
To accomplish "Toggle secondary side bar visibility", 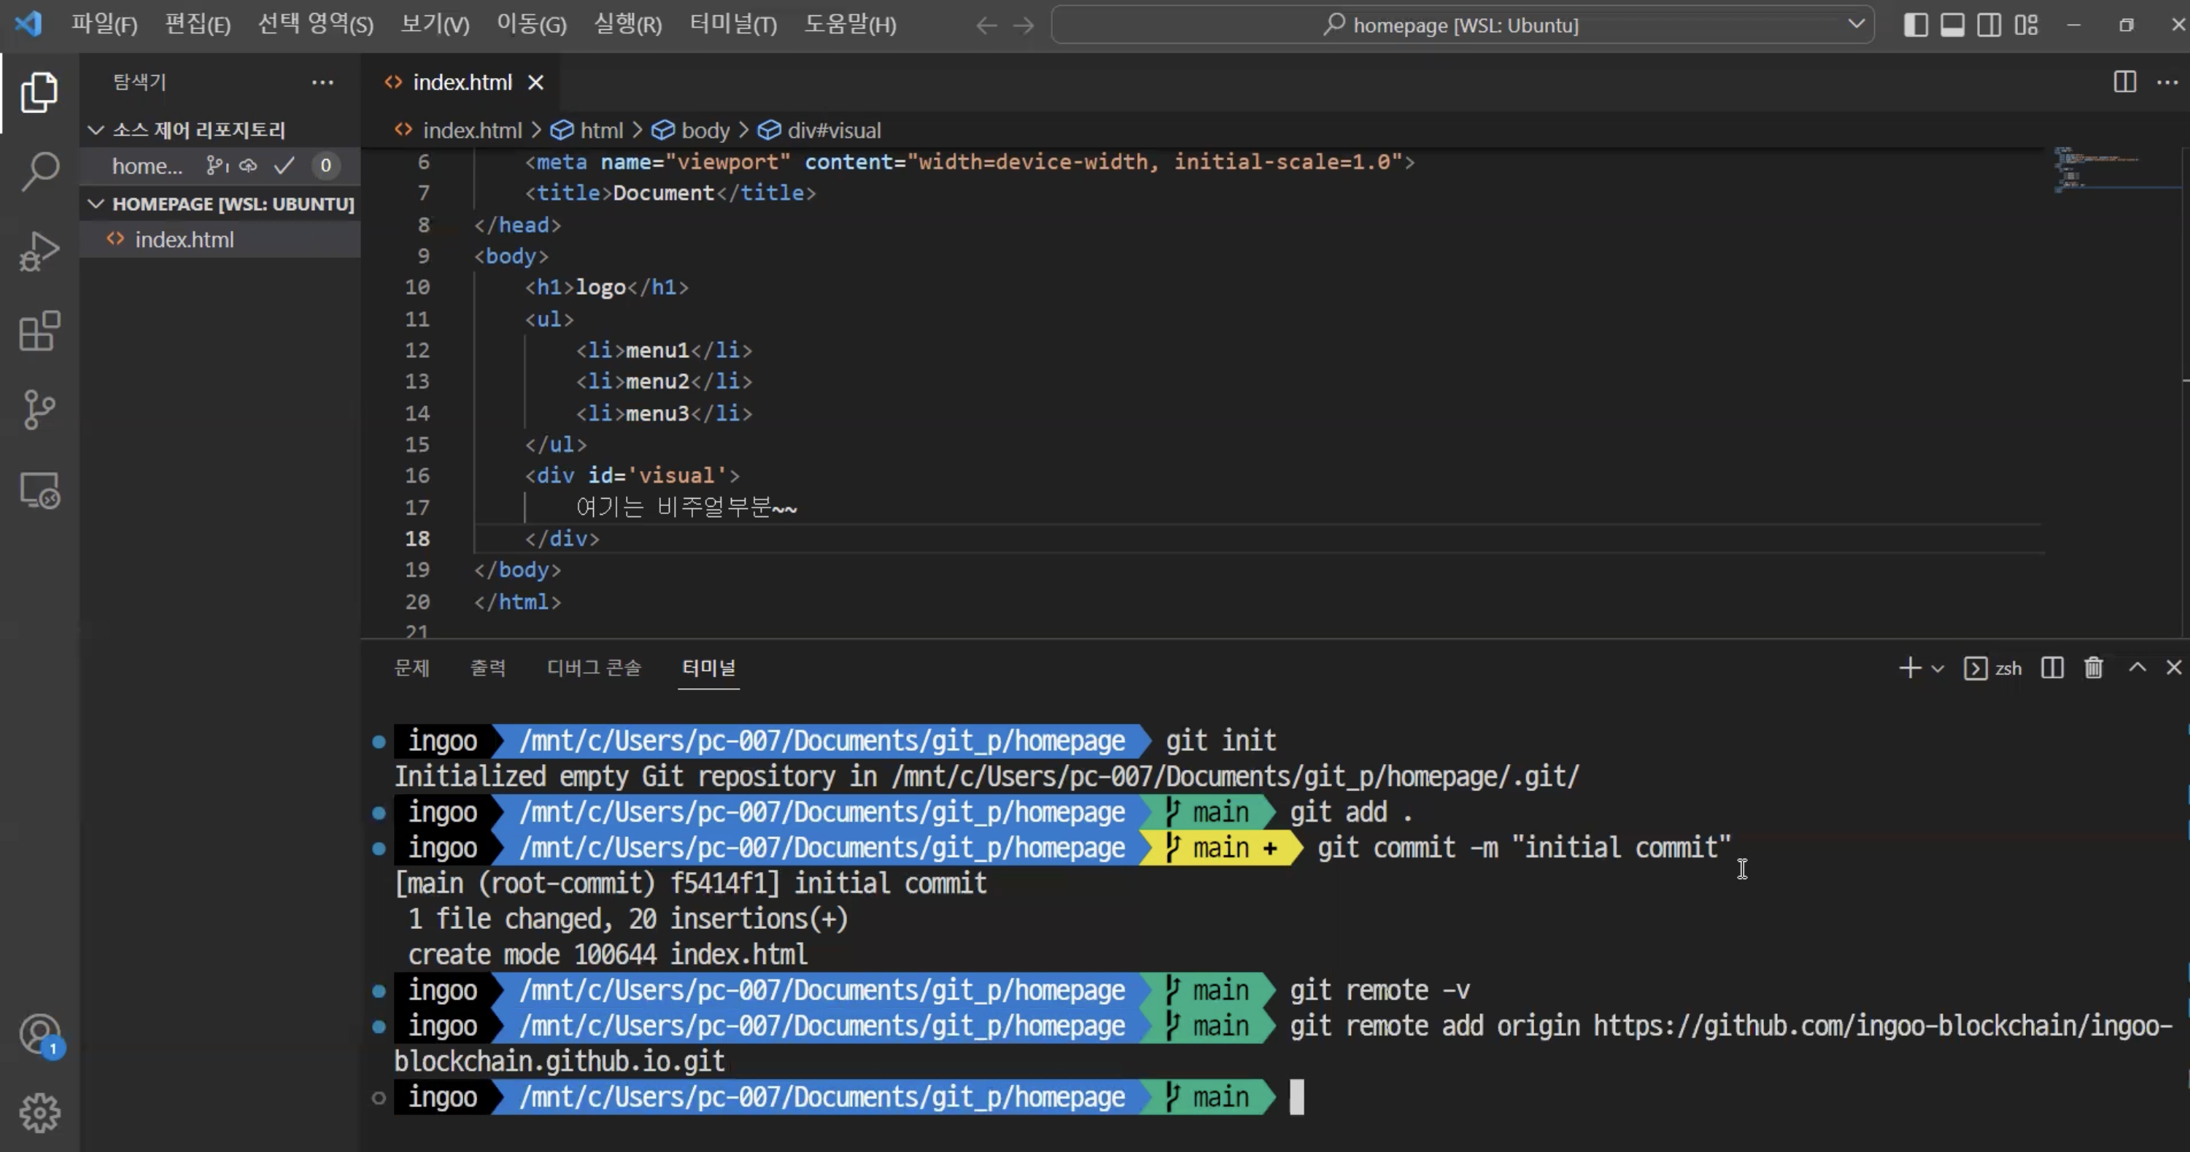I will click(1989, 25).
